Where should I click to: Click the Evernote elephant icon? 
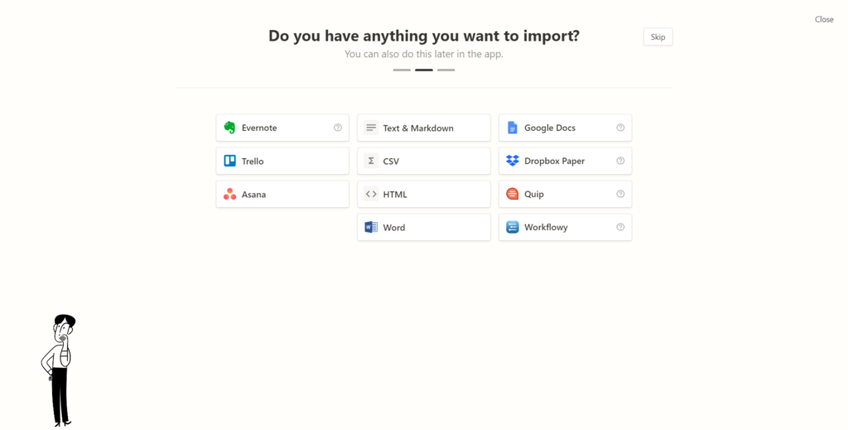pyautogui.click(x=229, y=128)
